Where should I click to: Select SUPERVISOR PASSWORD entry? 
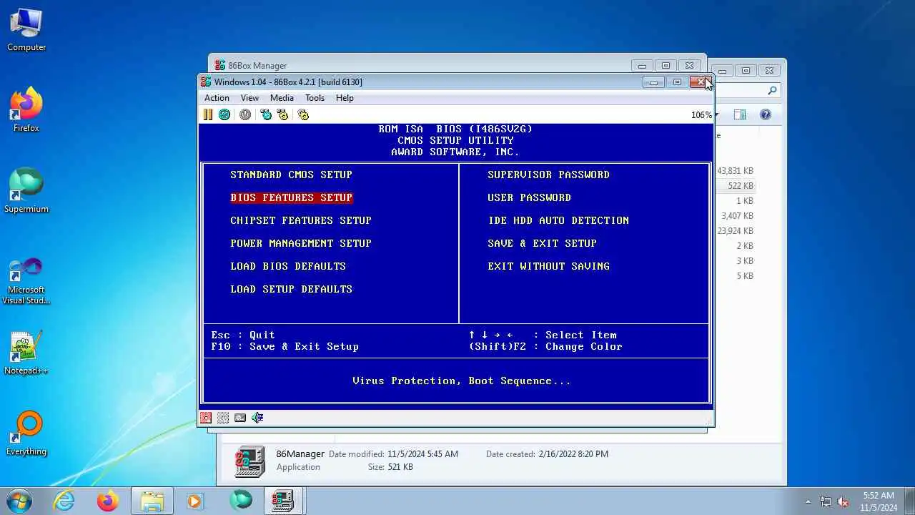[548, 175]
